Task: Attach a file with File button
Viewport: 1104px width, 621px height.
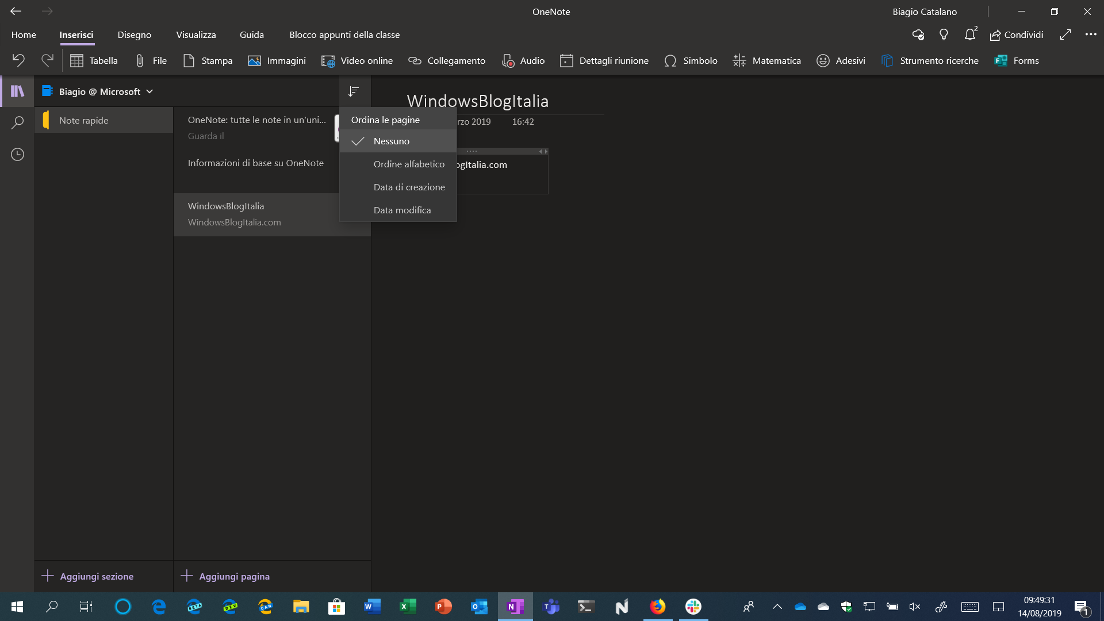Action: pos(151,60)
